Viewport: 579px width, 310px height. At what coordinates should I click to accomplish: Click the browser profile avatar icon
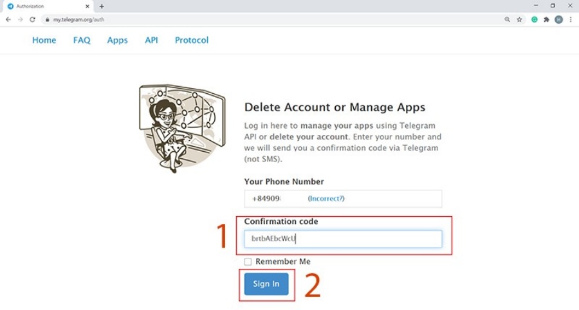(558, 19)
